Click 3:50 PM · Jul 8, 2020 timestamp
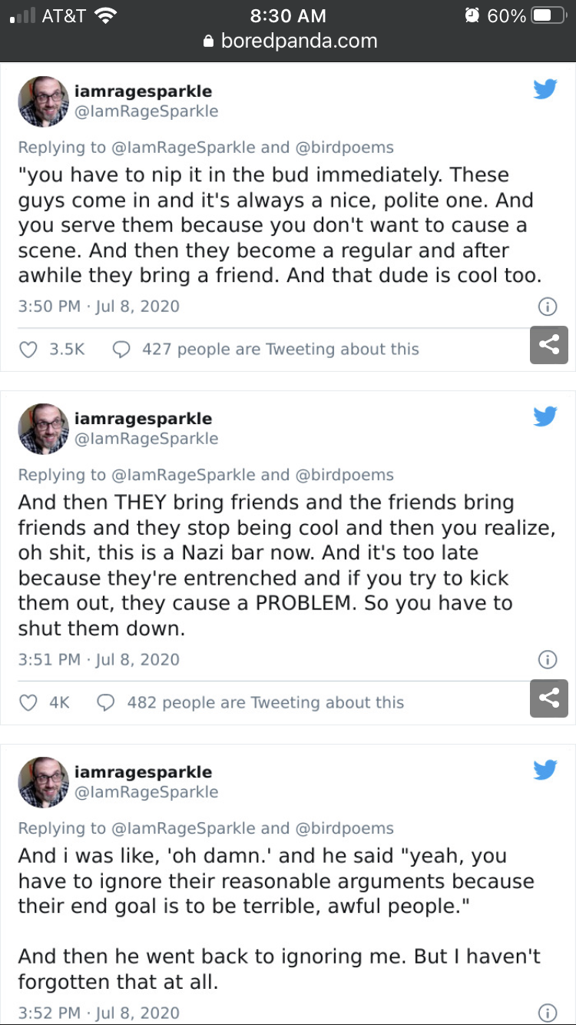The image size is (576, 1025). pos(99,307)
